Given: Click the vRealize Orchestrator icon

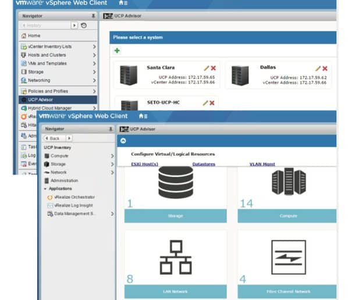Looking at the screenshot, I should pos(50,197).
